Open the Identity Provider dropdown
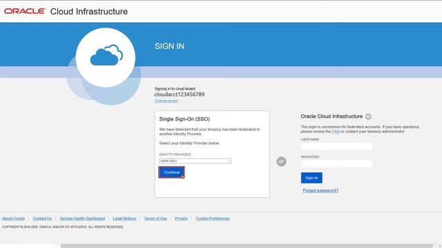Image resolution: width=442 pixels, height=248 pixels. coord(195,161)
